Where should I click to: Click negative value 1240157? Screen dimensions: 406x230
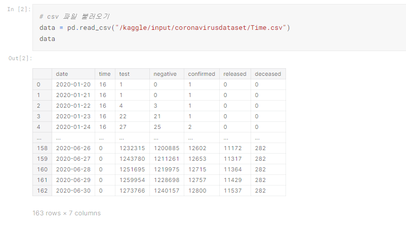(167, 191)
